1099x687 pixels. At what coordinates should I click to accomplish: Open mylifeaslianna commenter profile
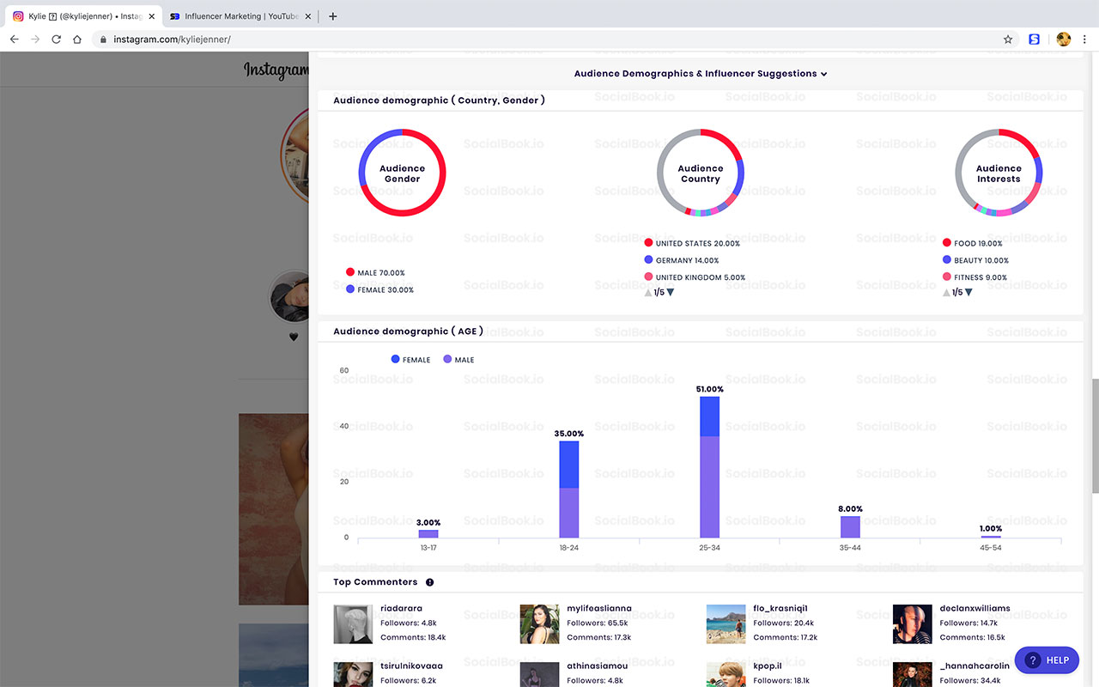coord(599,609)
